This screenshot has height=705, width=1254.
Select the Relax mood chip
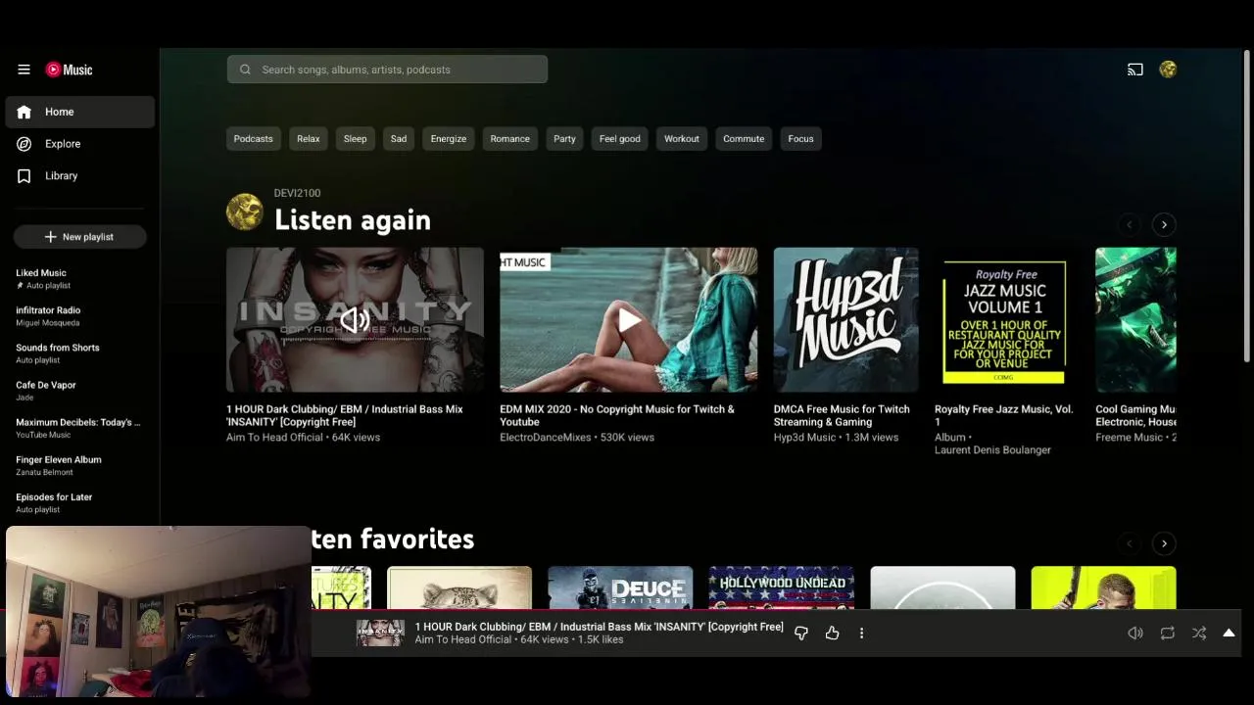tap(309, 139)
